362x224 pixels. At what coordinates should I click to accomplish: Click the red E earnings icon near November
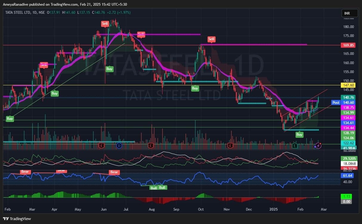point(230,146)
